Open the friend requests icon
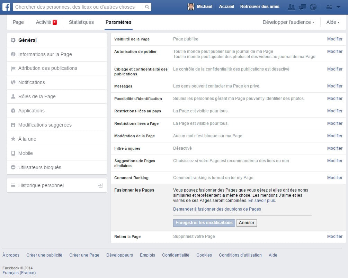 (x=292, y=7)
